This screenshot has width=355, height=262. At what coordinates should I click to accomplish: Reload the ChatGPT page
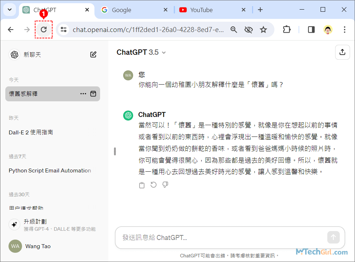click(x=44, y=30)
